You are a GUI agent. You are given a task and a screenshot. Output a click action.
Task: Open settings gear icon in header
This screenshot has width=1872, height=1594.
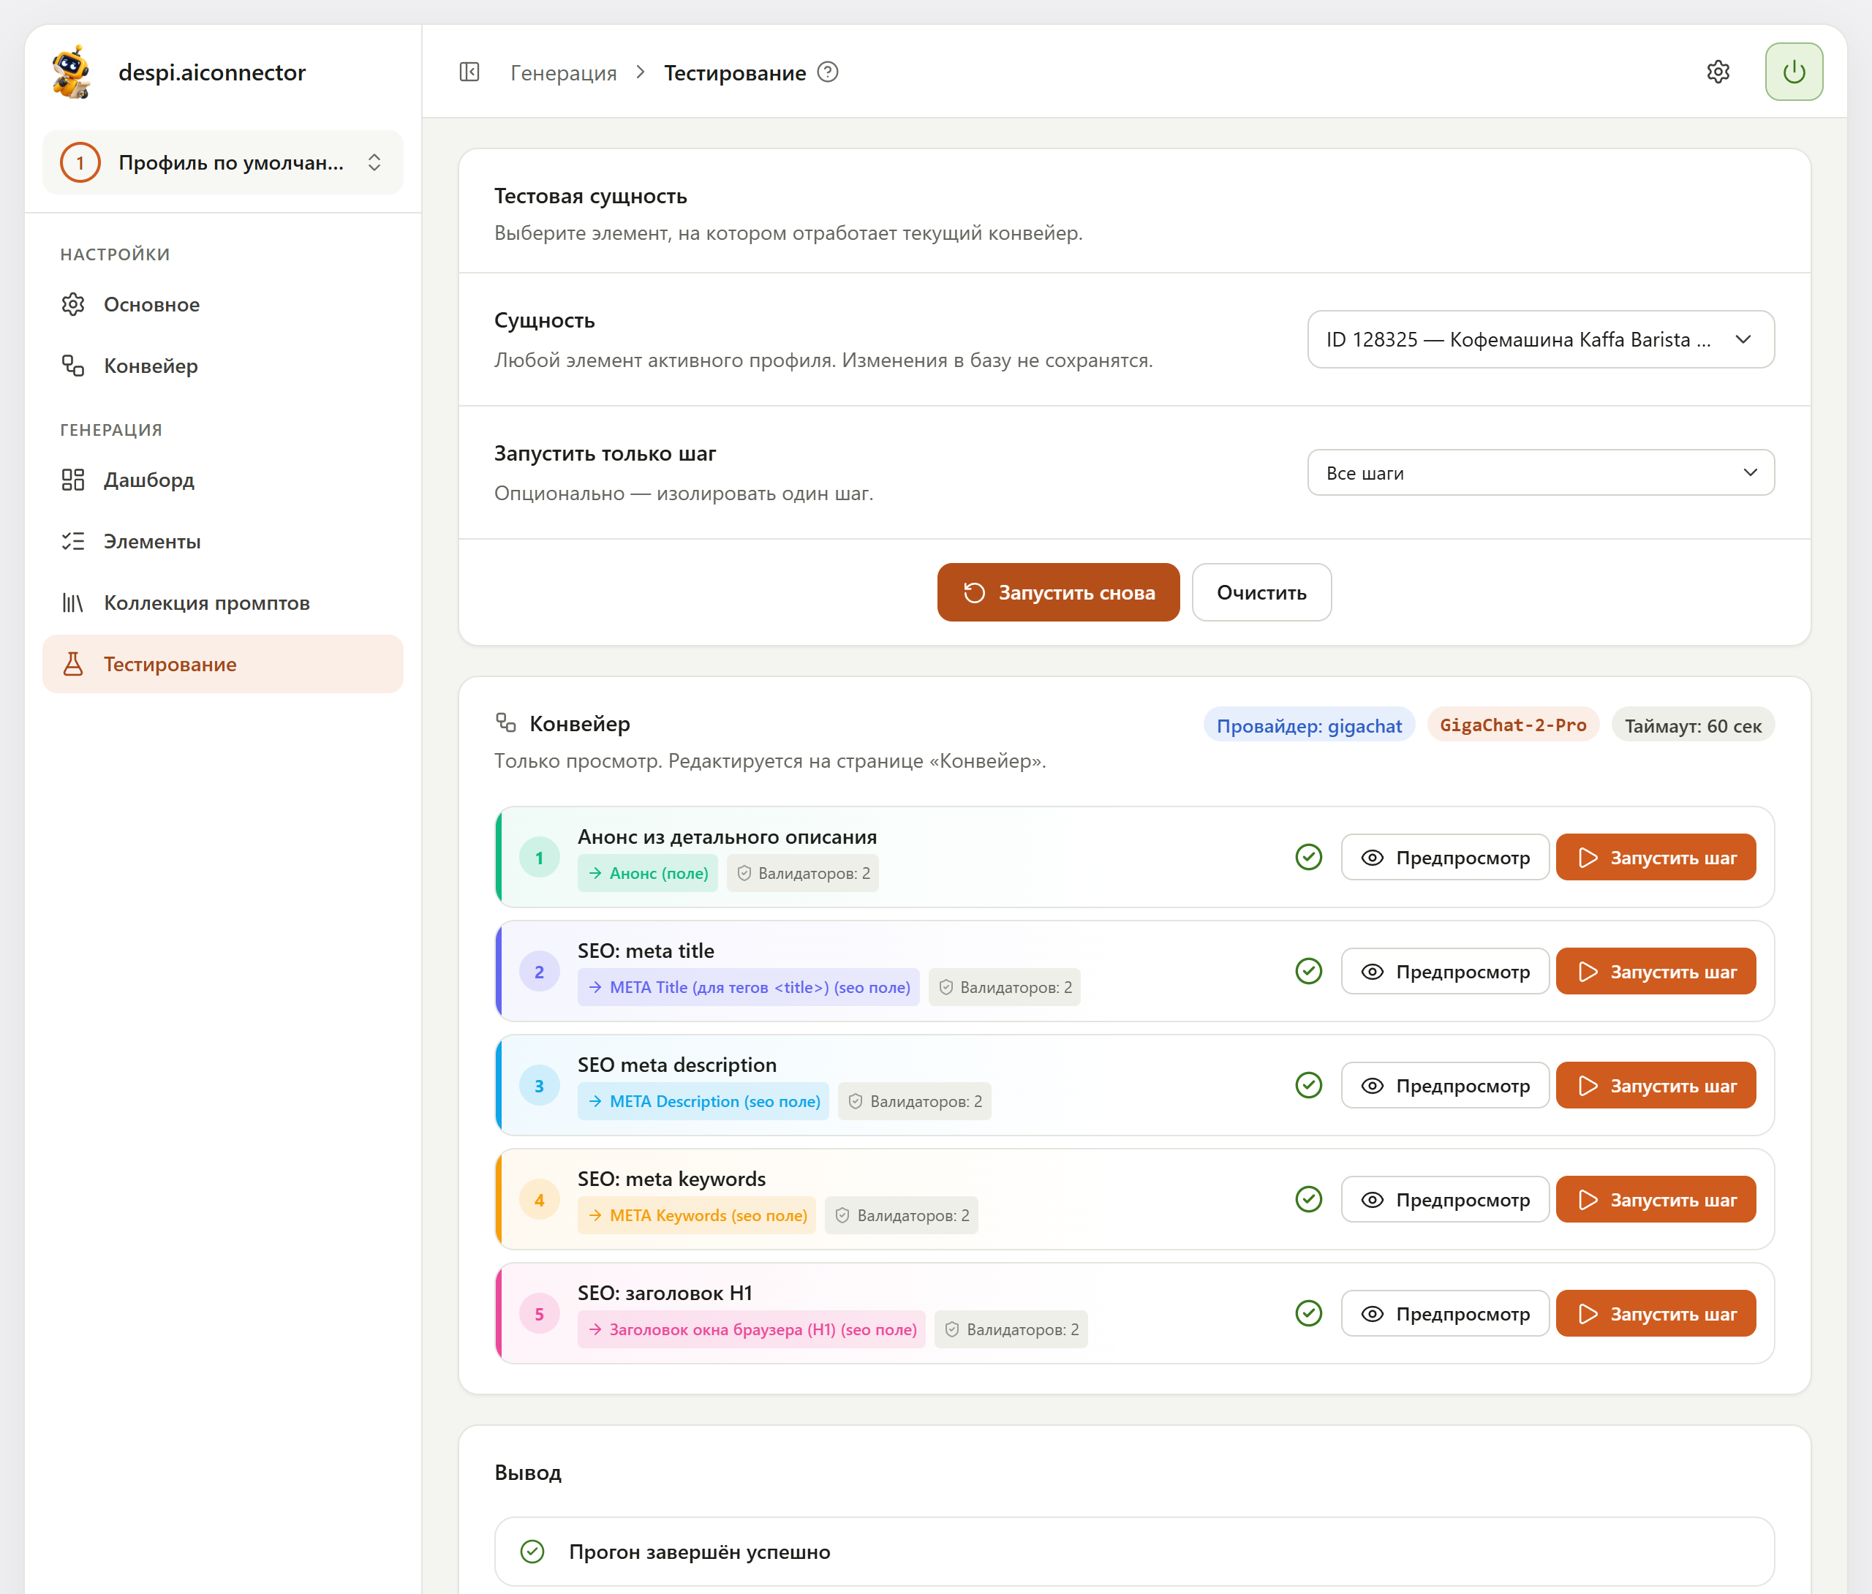point(1718,72)
